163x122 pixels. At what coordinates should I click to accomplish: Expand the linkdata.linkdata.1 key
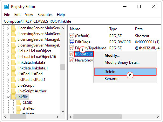click(x=8, y=68)
